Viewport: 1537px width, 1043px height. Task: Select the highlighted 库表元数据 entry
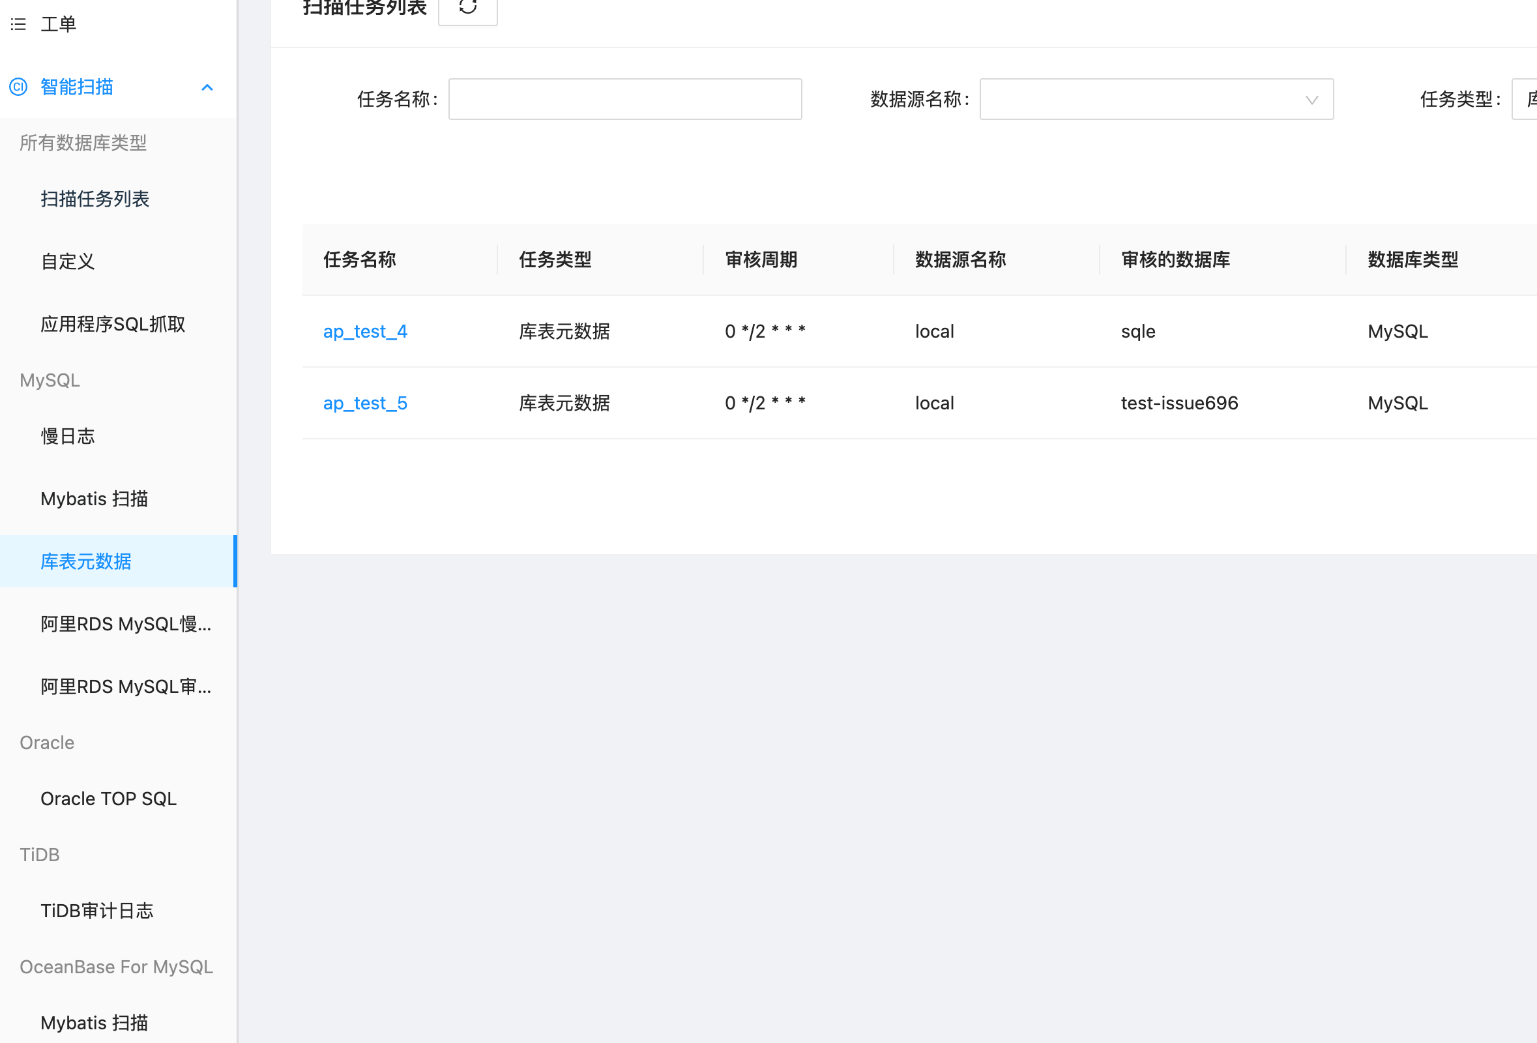[85, 561]
